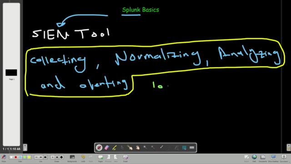The image size is (291, 164).
Task: Pick the green pen color
Action: pos(25,157)
